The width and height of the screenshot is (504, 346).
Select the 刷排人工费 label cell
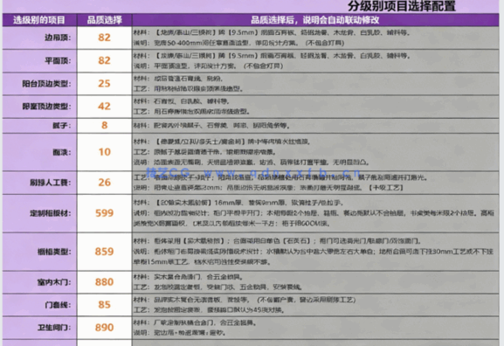(39, 183)
